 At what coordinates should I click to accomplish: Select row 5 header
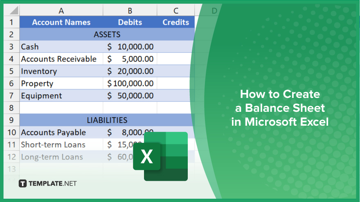pyautogui.click(x=11, y=71)
